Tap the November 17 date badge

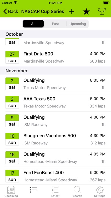tap(12, 176)
